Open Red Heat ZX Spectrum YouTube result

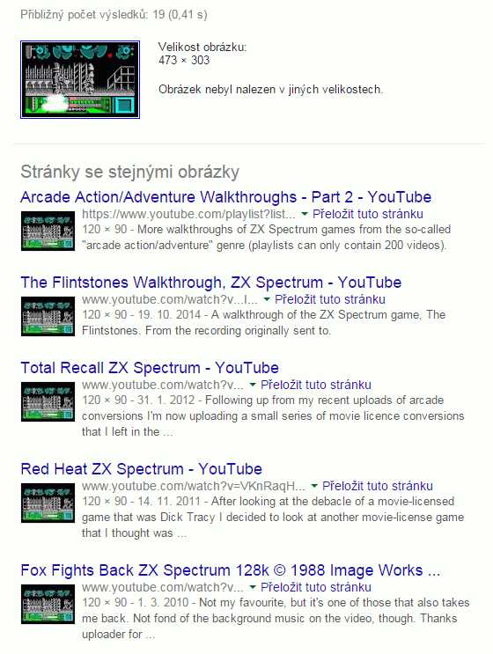141,469
